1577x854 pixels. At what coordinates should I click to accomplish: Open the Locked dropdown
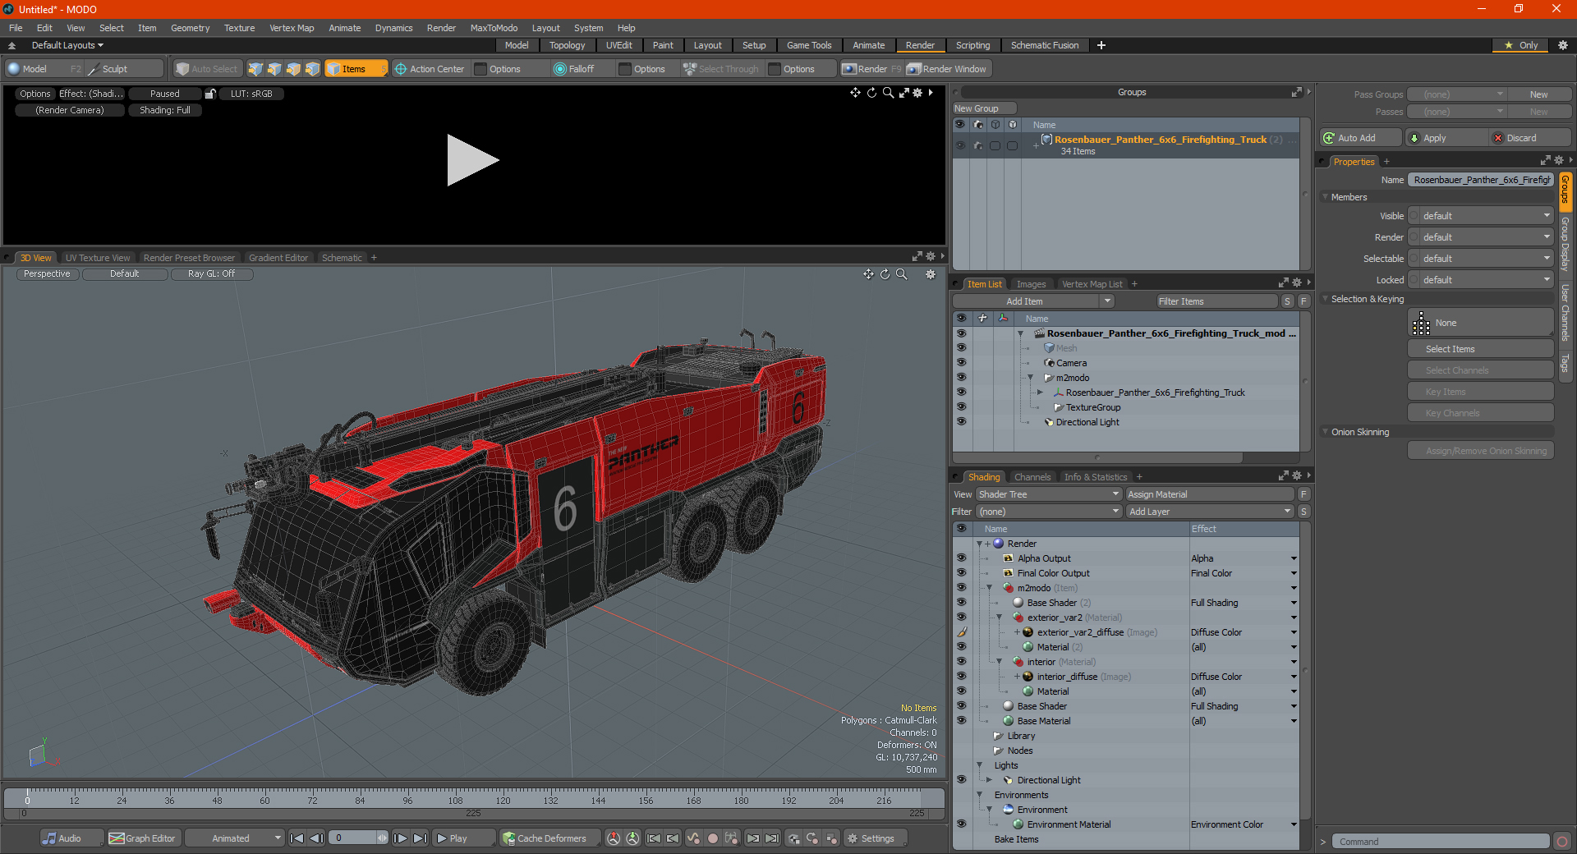point(1482,280)
